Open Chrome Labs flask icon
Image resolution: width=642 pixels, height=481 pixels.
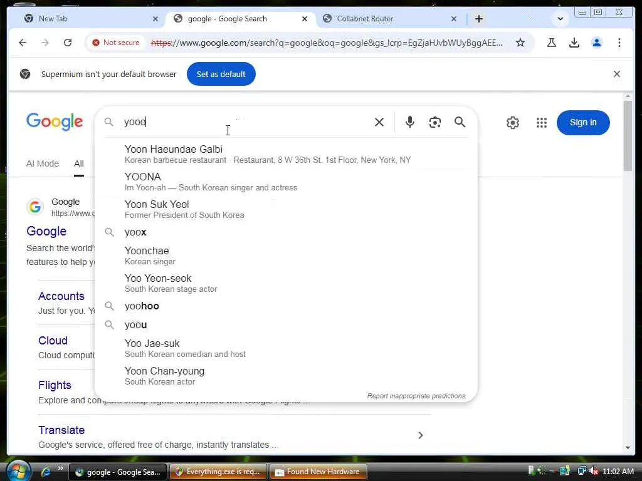(552, 43)
